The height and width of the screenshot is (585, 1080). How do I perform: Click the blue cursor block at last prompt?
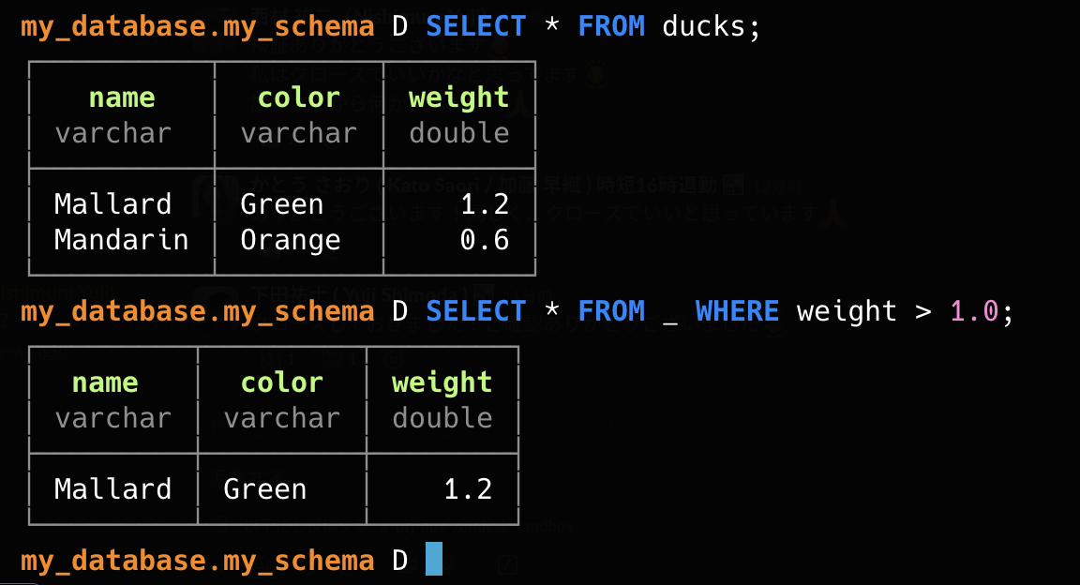433,560
